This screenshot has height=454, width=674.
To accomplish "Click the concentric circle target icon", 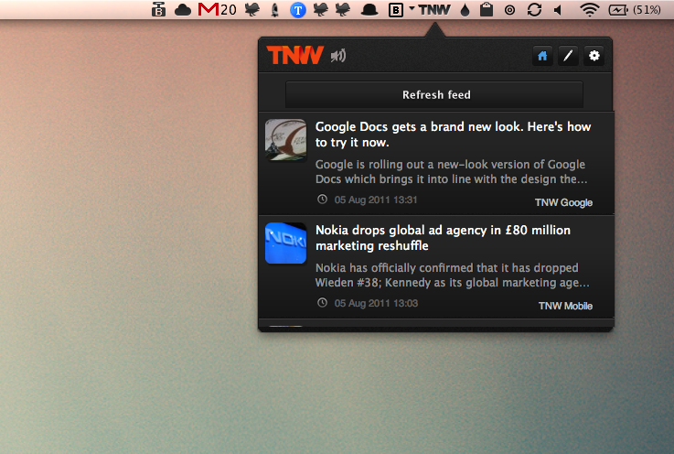I will pos(509,10).
